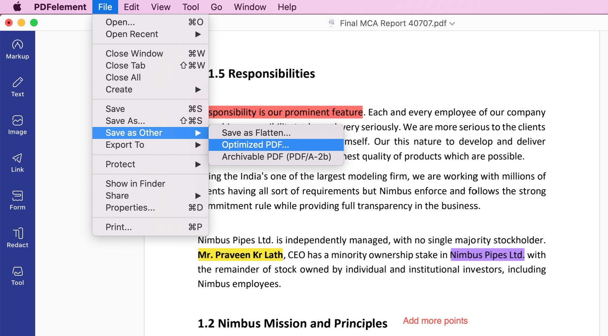The width and height of the screenshot is (608, 336).
Task: Open the Markup tool in sidebar
Action: [18, 50]
